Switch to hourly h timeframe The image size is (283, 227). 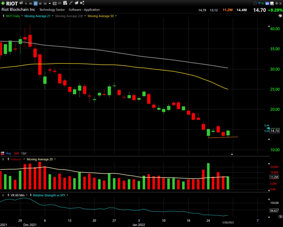[26, 4]
